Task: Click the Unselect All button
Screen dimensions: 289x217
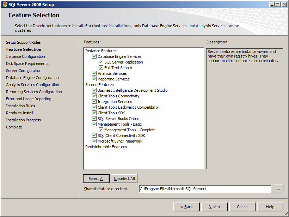Action: pos(124,179)
